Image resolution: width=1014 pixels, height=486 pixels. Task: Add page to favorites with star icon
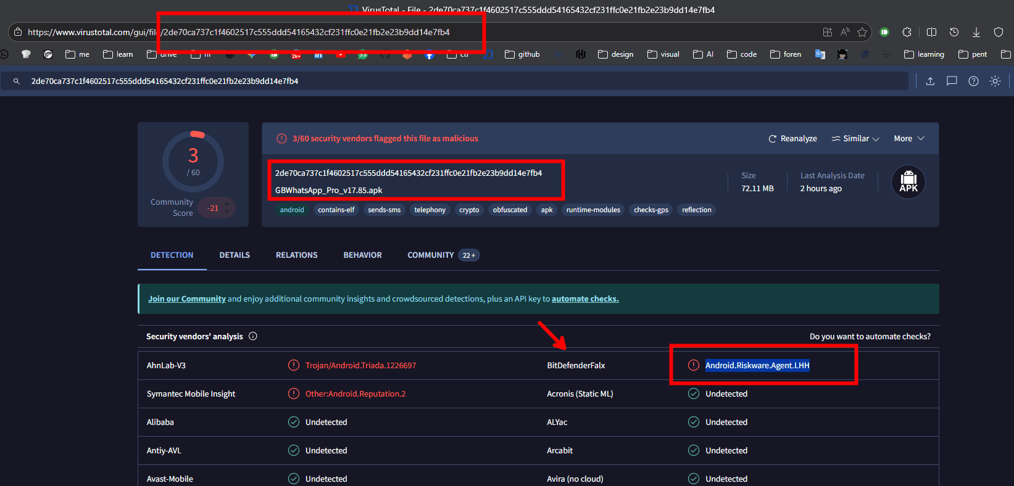click(862, 32)
